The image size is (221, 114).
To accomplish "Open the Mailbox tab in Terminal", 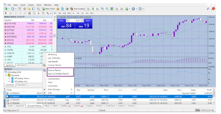I will coord(66,106).
